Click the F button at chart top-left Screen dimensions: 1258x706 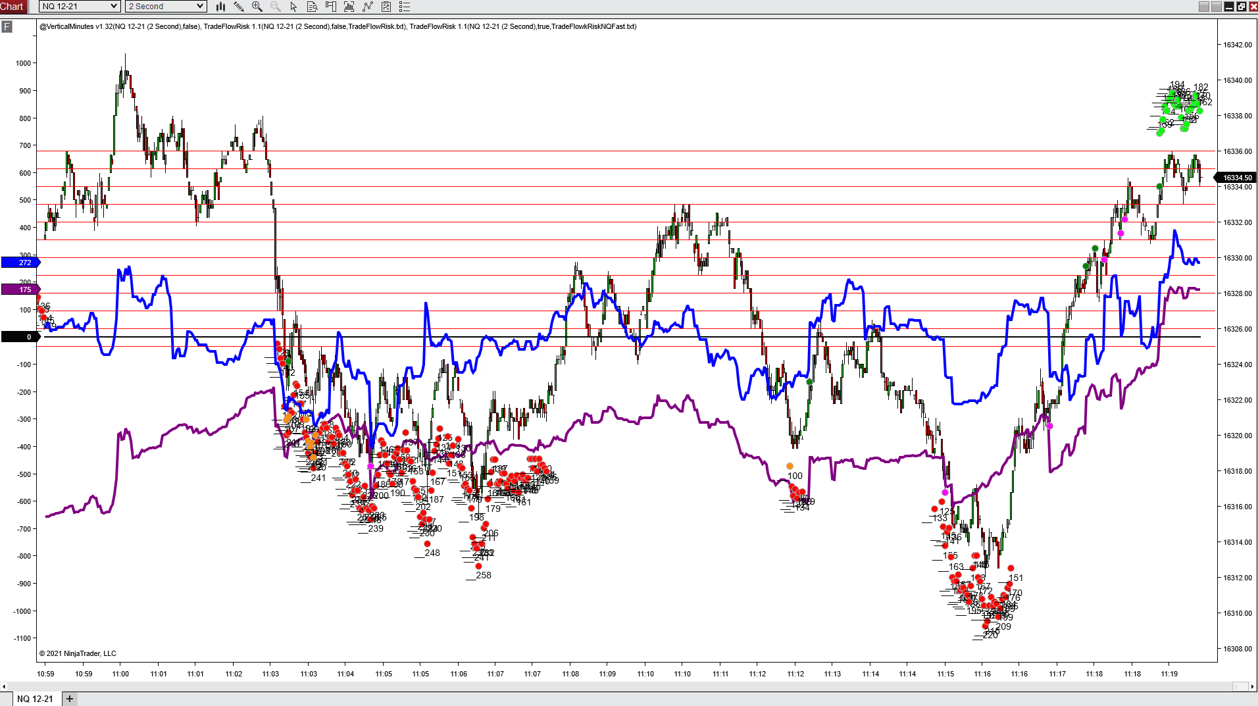(7, 26)
